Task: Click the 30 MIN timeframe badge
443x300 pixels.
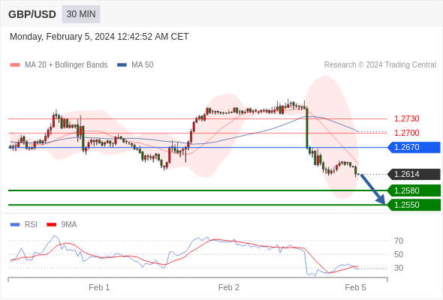Action: [81, 14]
